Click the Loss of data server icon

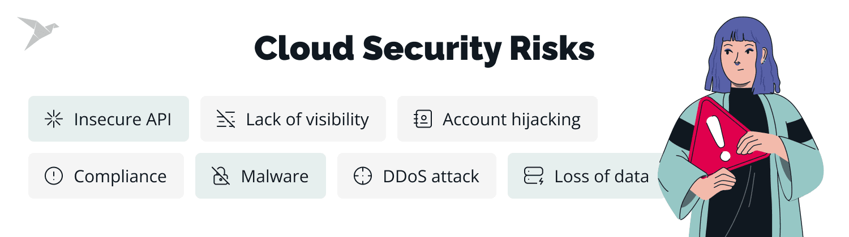tap(533, 176)
